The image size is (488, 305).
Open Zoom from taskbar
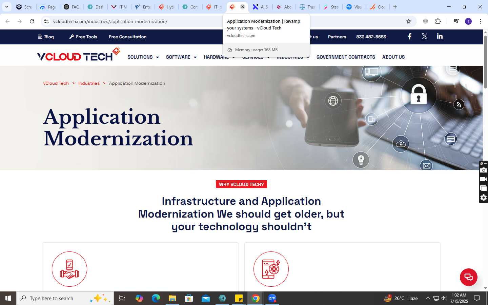click(x=272, y=298)
